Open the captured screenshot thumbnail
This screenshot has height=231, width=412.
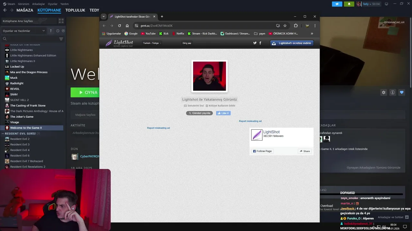(210, 76)
